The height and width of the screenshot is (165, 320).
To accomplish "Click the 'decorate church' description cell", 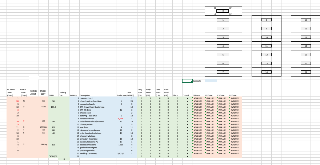I will pyautogui.click(x=98, y=104).
